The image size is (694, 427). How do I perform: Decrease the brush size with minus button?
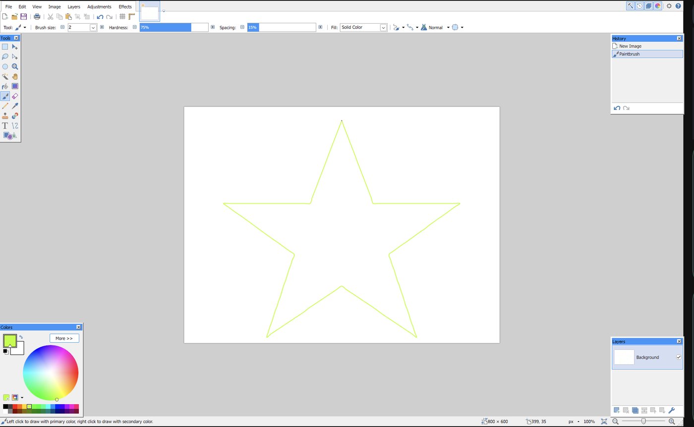coord(62,27)
